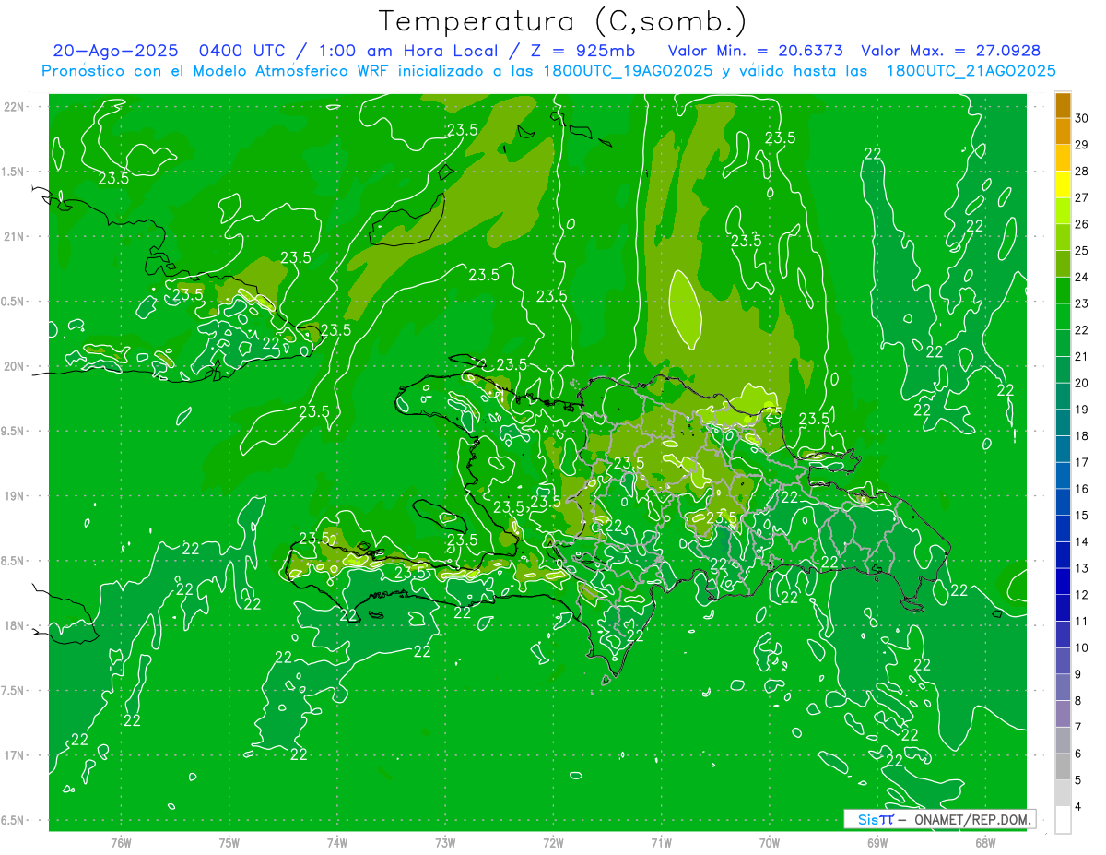
Task: Click the yellow swatch between 27 and 28
Action: click(1063, 184)
